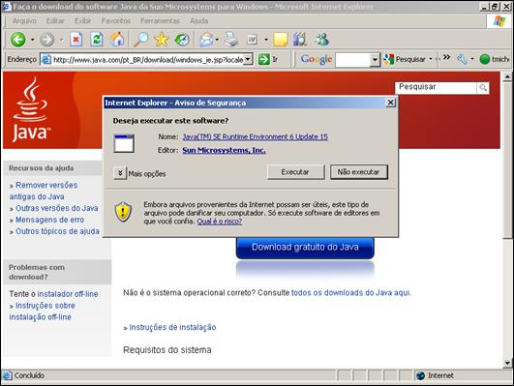Click the Print toolbar icon
This screenshot has width=514, height=386.
[x=231, y=40]
